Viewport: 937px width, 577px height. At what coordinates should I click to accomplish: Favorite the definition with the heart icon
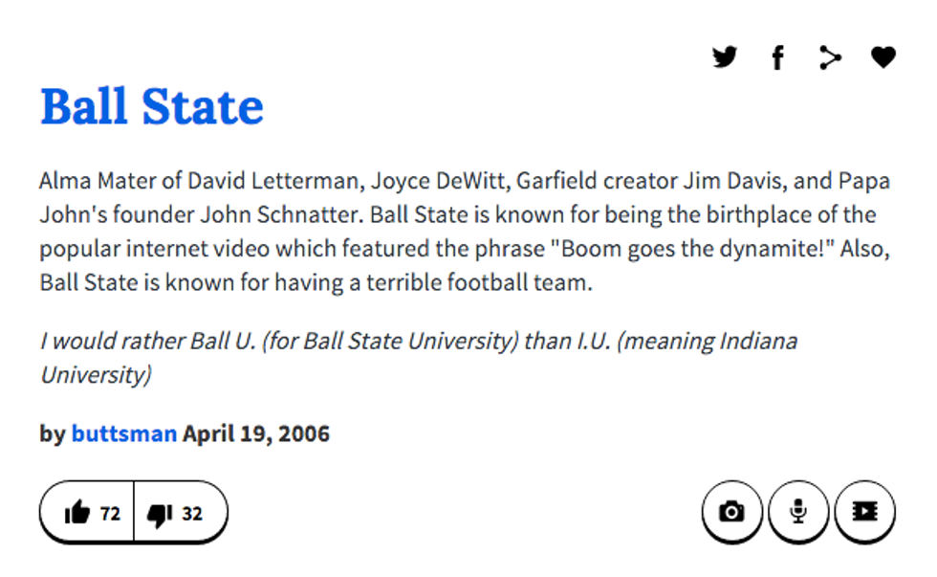click(883, 57)
